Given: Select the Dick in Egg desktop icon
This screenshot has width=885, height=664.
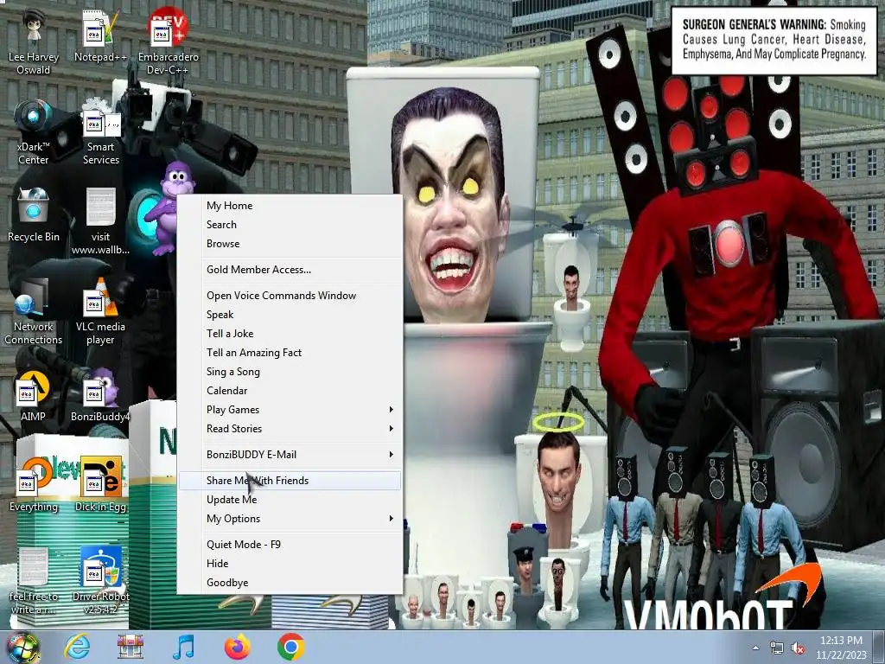Looking at the screenshot, I should click(100, 486).
